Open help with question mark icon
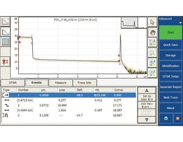This screenshot has width=183, height=142. 166,118
